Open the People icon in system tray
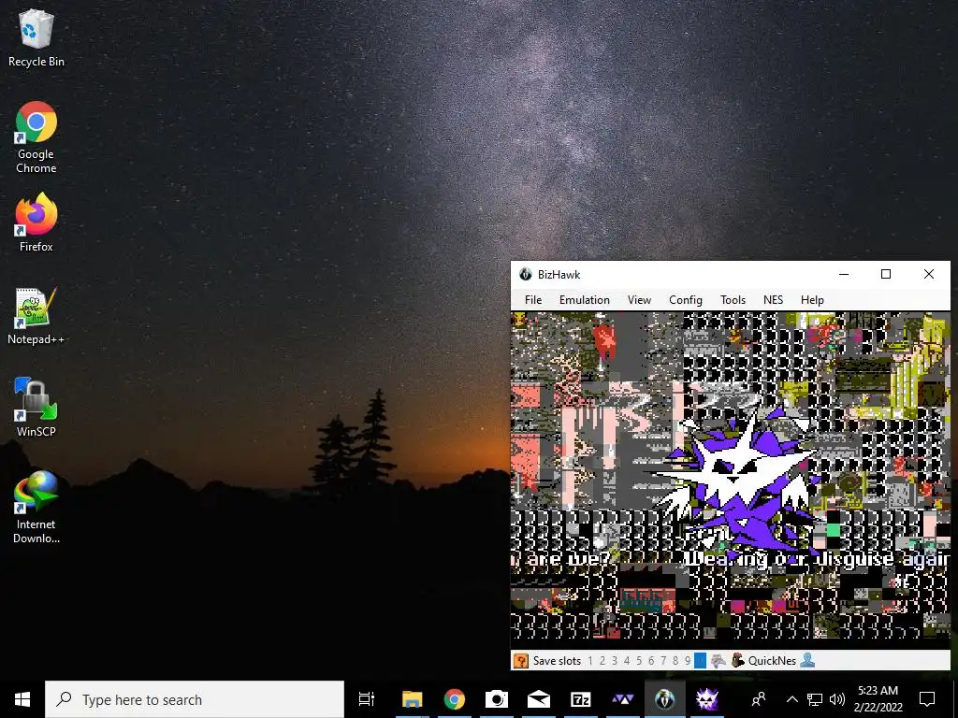This screenshot has height=718, width=958. pyautogui.click(x=759, y=699)
